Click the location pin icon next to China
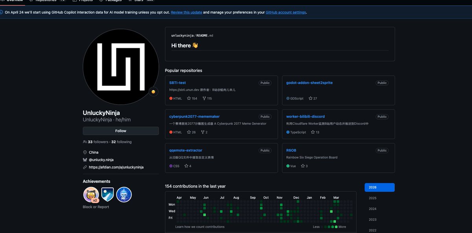Image resolution: width=472 pixels, height=233 pixels. [85, 152]
